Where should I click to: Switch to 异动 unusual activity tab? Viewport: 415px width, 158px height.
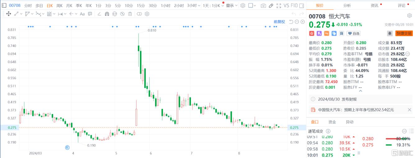click(349, 122)
